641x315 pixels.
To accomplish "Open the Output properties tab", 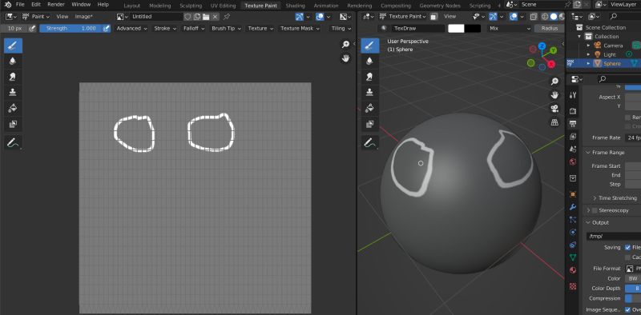I will pos(573,123).
